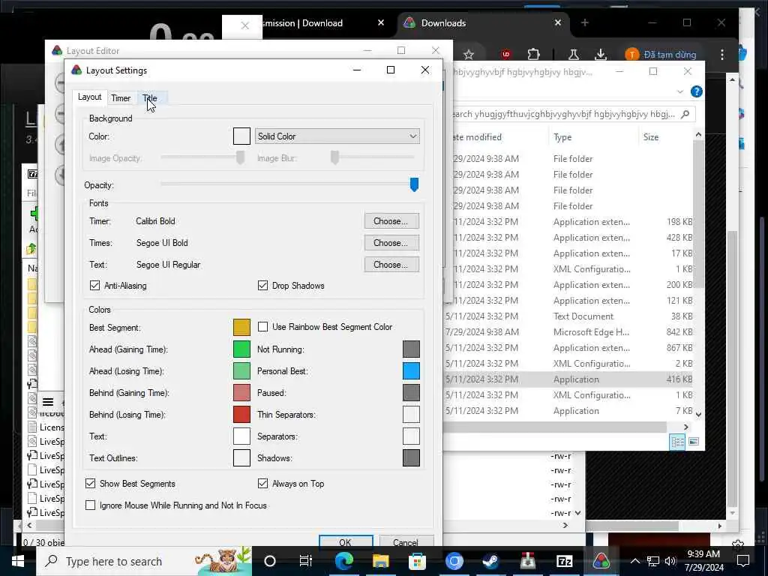Open the Solid Color background type dropdown

click(337, 136)
